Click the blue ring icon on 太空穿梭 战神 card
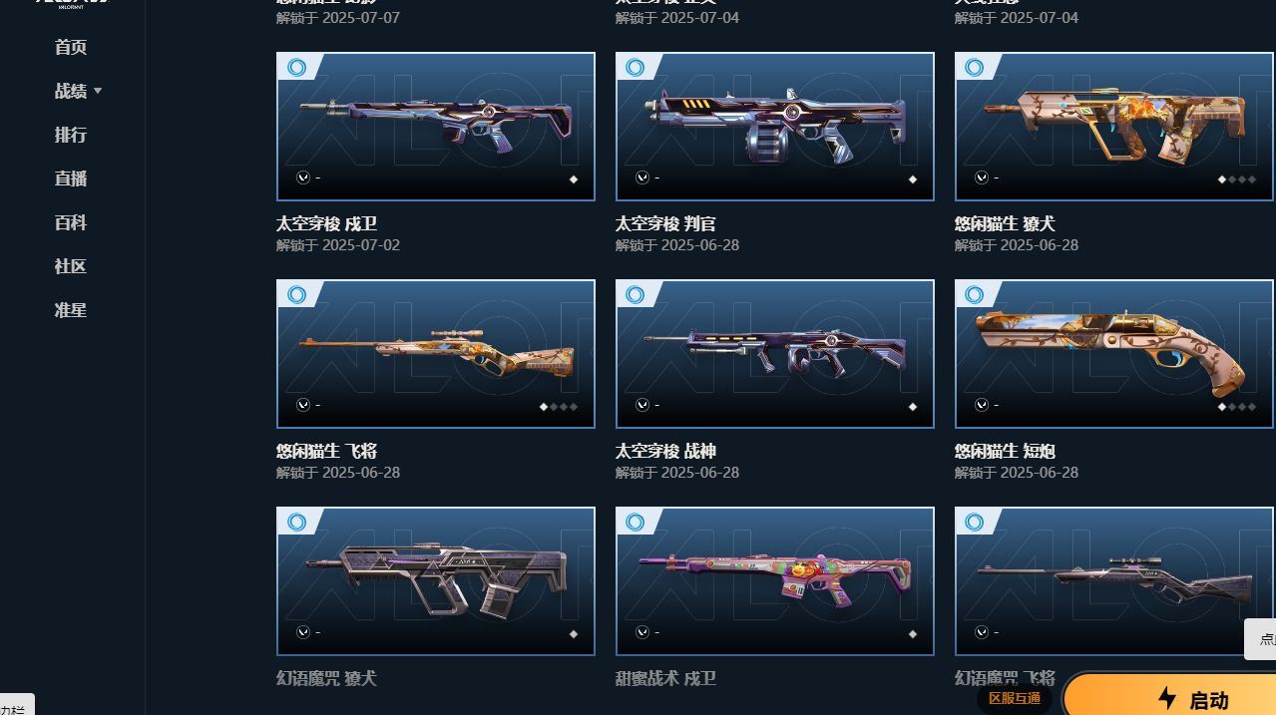 pos(636,295)
